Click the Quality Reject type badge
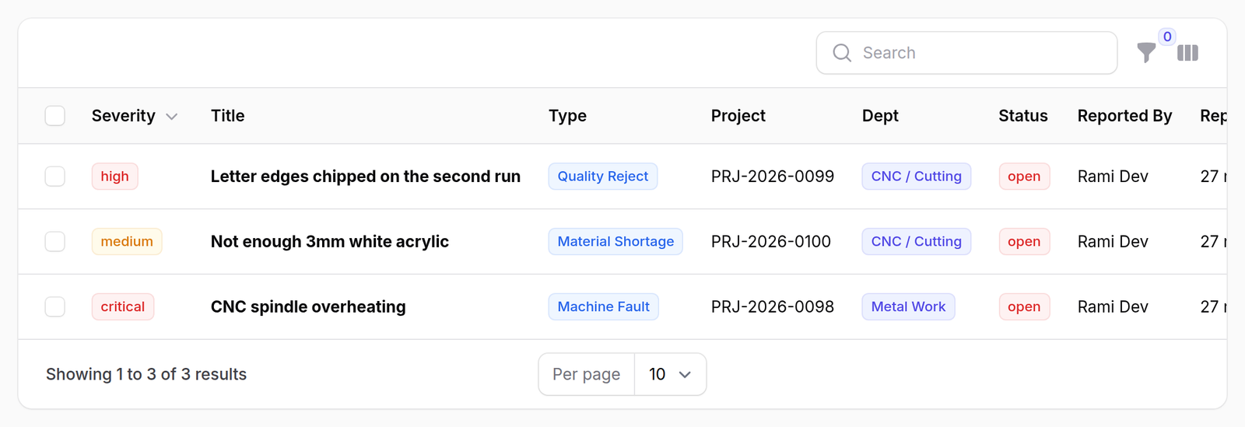Screen dimensions: 1245x427 tap(603, 177)
